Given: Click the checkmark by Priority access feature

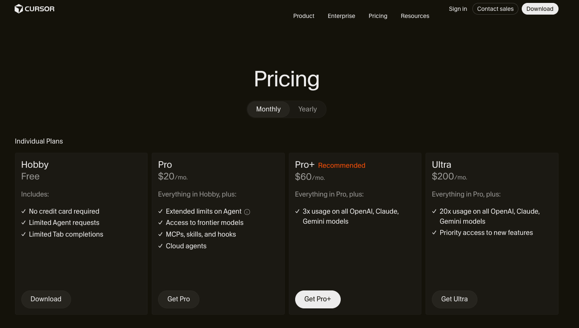Looking at the screenshot, I should (x=434, y=233).
